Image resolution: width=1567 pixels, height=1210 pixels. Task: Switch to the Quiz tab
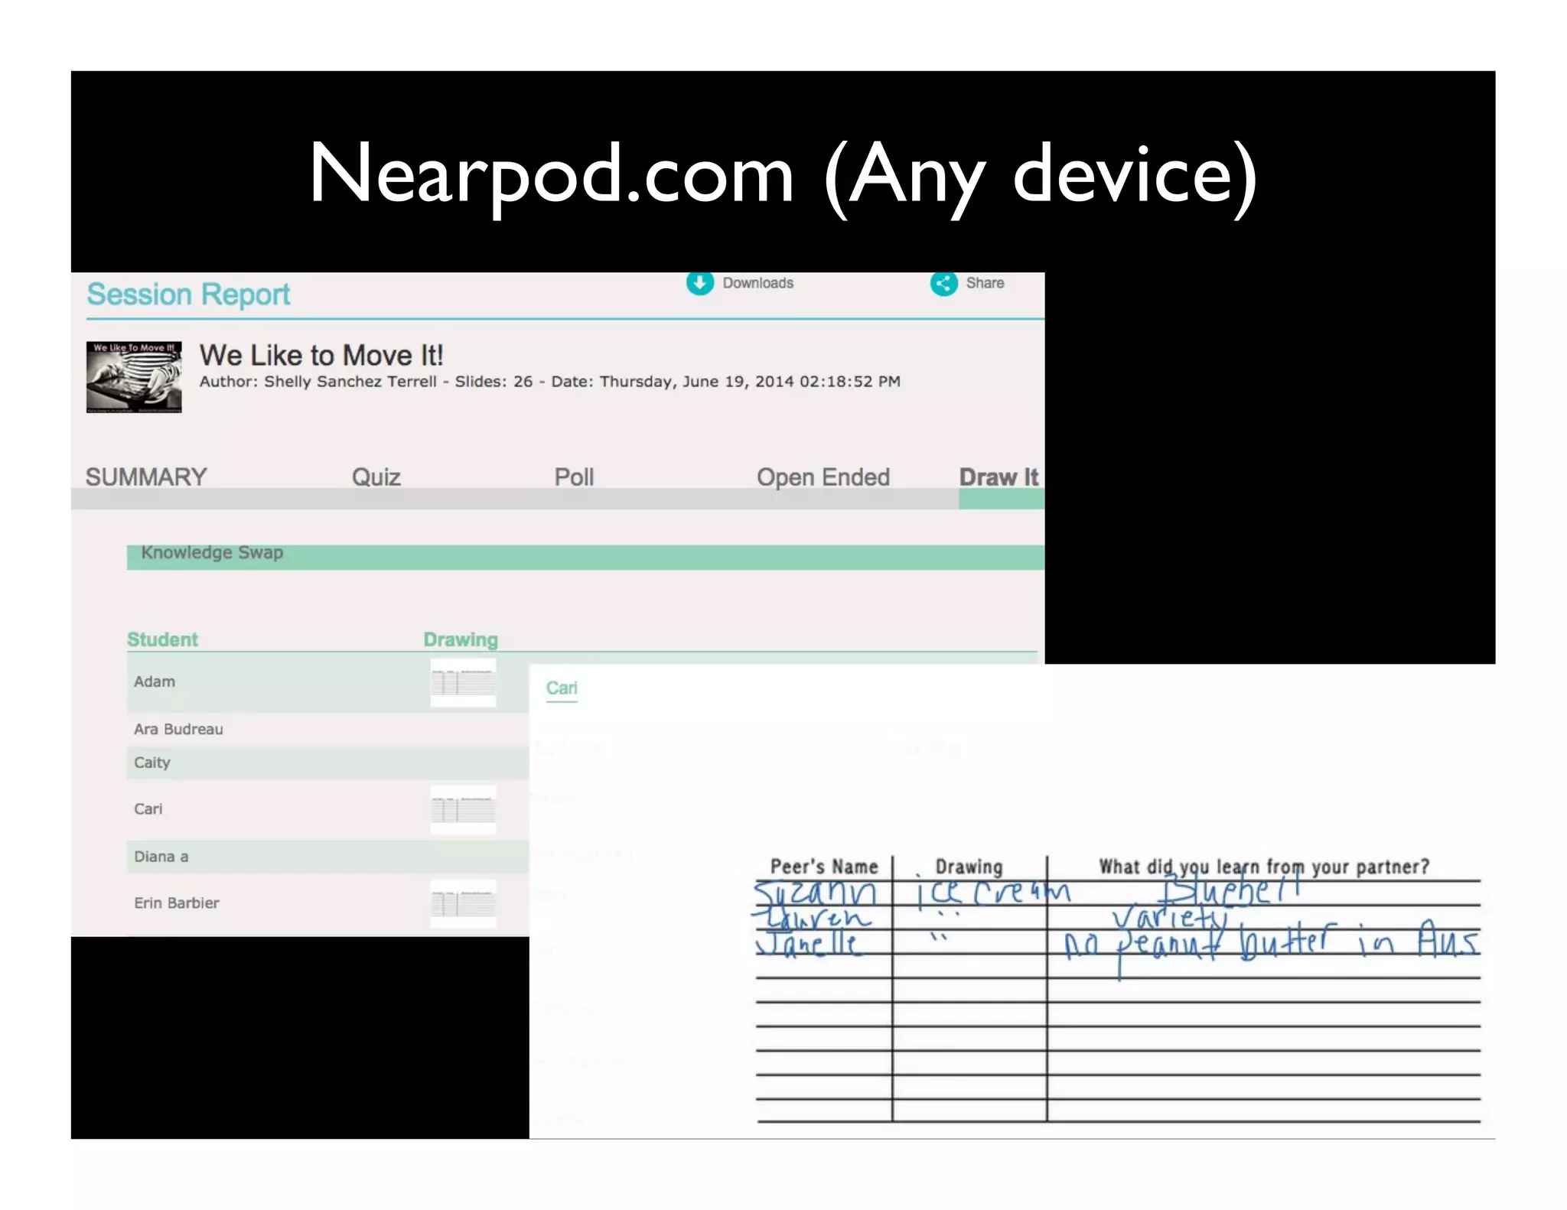point(376,477)
